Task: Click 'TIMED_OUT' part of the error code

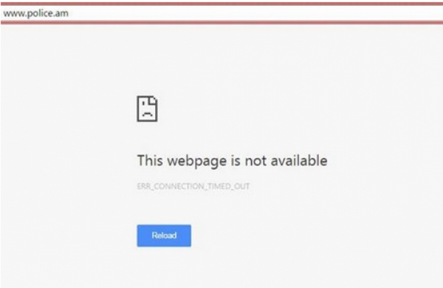Action: point(229,186)
